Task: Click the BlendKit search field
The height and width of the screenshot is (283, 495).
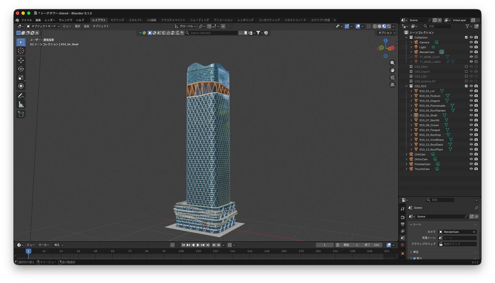Action: pyautogui.click(x=212, y=33)
